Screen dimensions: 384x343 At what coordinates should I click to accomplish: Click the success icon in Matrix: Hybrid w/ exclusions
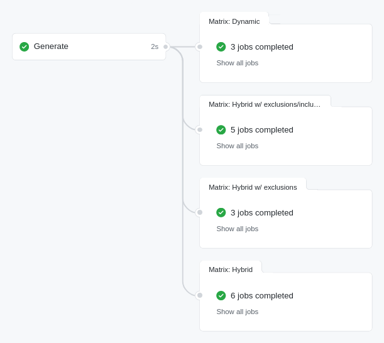(221, 212)
